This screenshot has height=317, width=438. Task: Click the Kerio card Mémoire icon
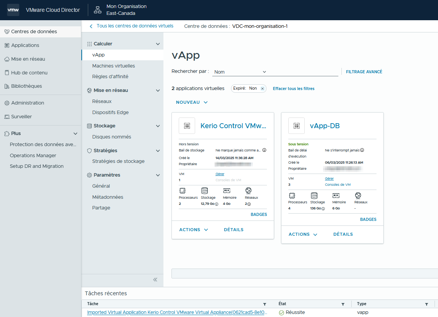tap(226, 191)
